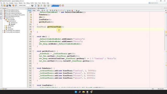Select the Main.java editor tab
The image size is (167, 94).
[42, 8]
